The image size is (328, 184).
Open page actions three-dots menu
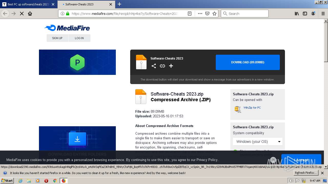[200, 14]
